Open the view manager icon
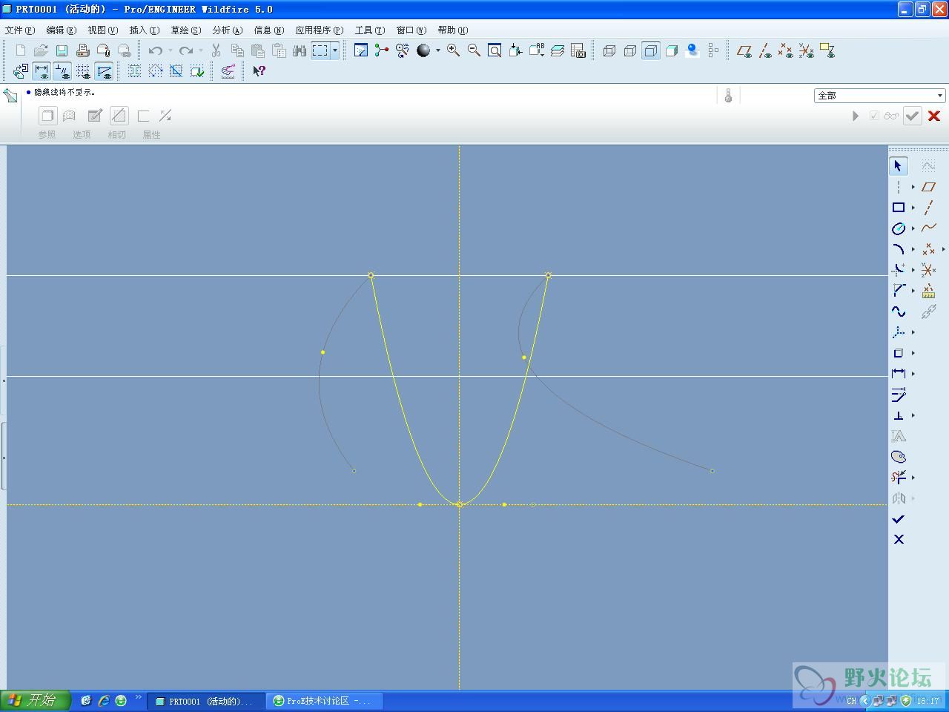The height and width of the screenshot is (712, 949). (x=578, y=50)
